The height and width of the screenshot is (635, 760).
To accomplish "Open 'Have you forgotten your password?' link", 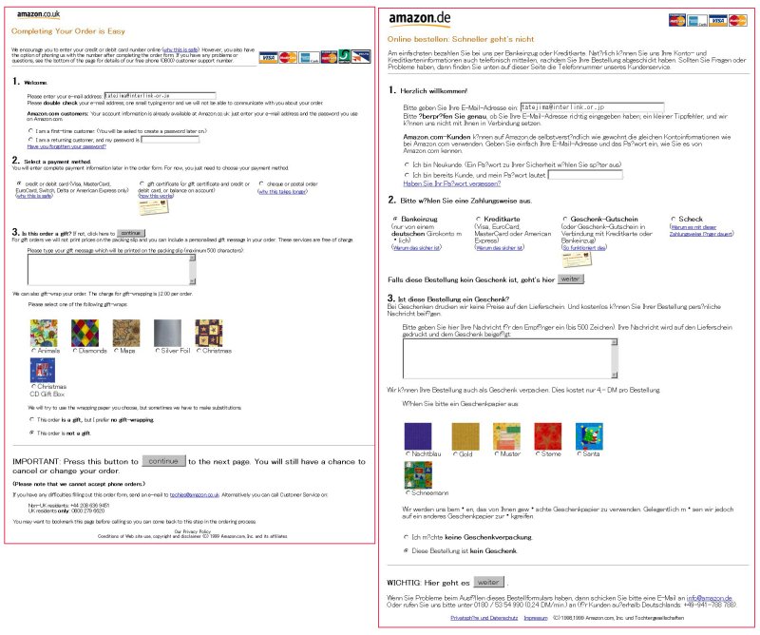I will 66,146.
